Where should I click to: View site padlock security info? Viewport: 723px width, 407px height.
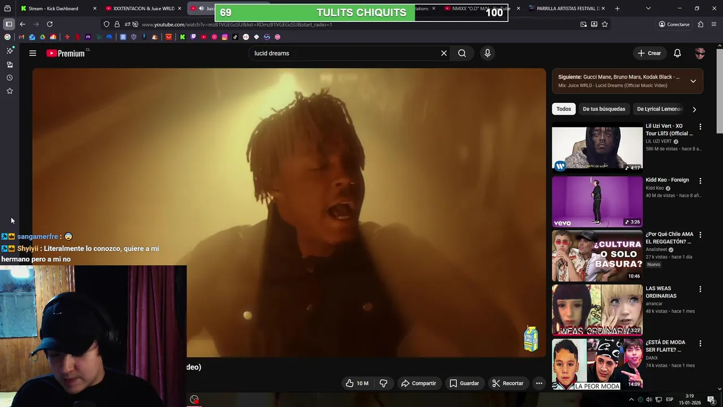tap(117, 24)
